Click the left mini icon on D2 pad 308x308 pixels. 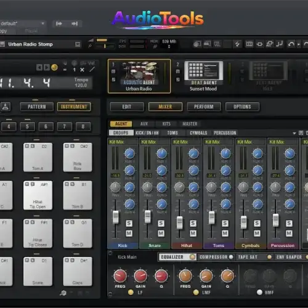27,146
